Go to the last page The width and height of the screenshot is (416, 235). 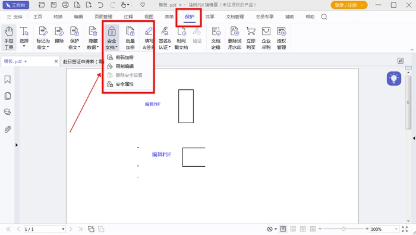(x=81, y=229)
